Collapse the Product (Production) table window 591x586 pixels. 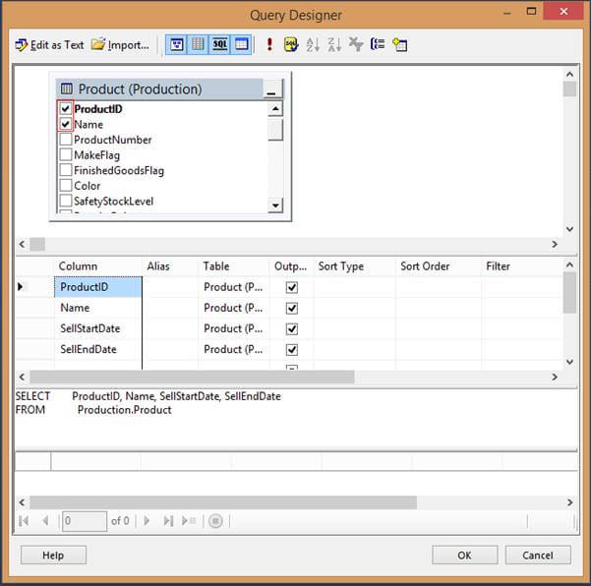point(271,89)
